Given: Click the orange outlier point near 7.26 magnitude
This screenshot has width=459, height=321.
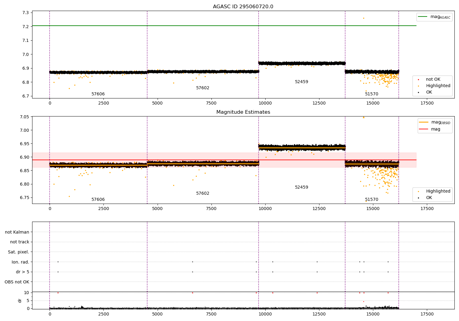Looking at the screenshot, I should [x=364, y=18].
